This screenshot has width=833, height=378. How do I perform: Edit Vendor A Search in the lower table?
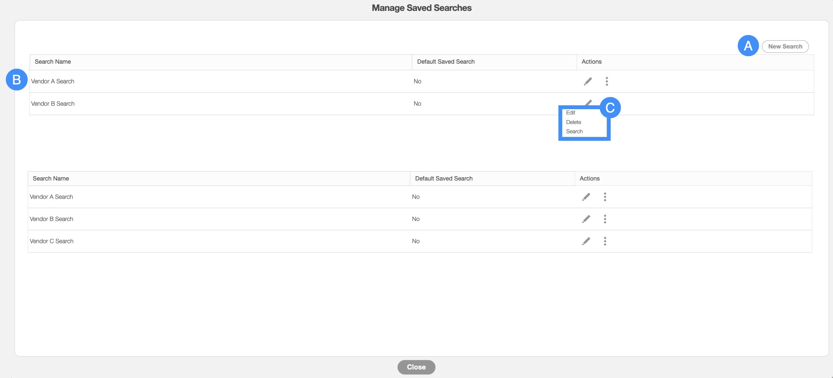pyautogui.click(x=586, y=197)
